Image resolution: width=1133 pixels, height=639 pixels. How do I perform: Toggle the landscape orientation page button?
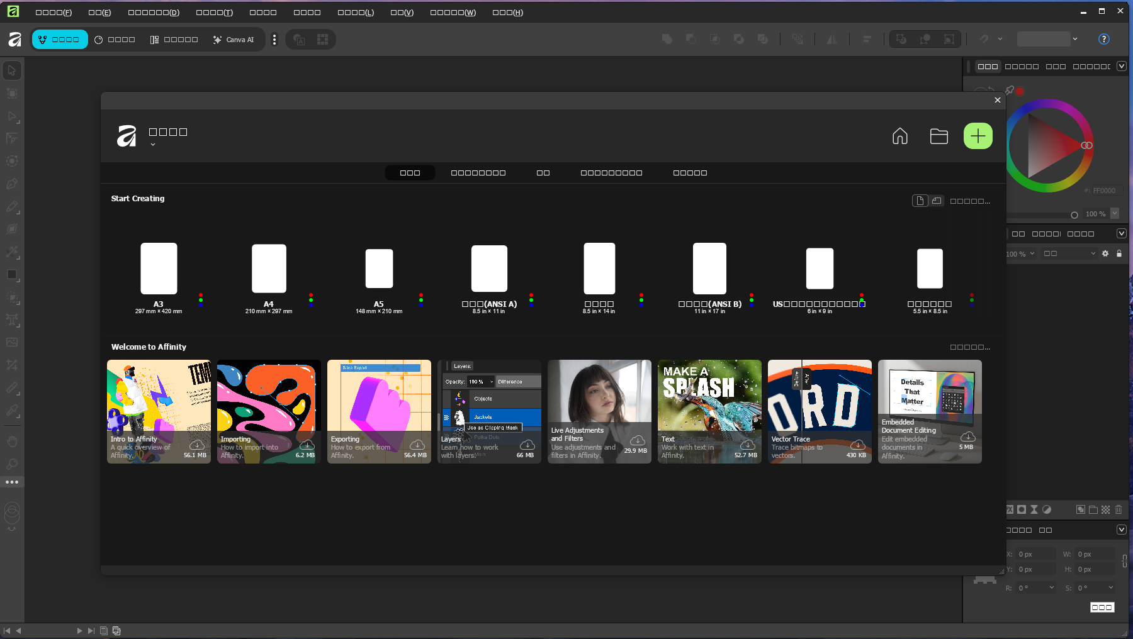(x=937, y=201)
